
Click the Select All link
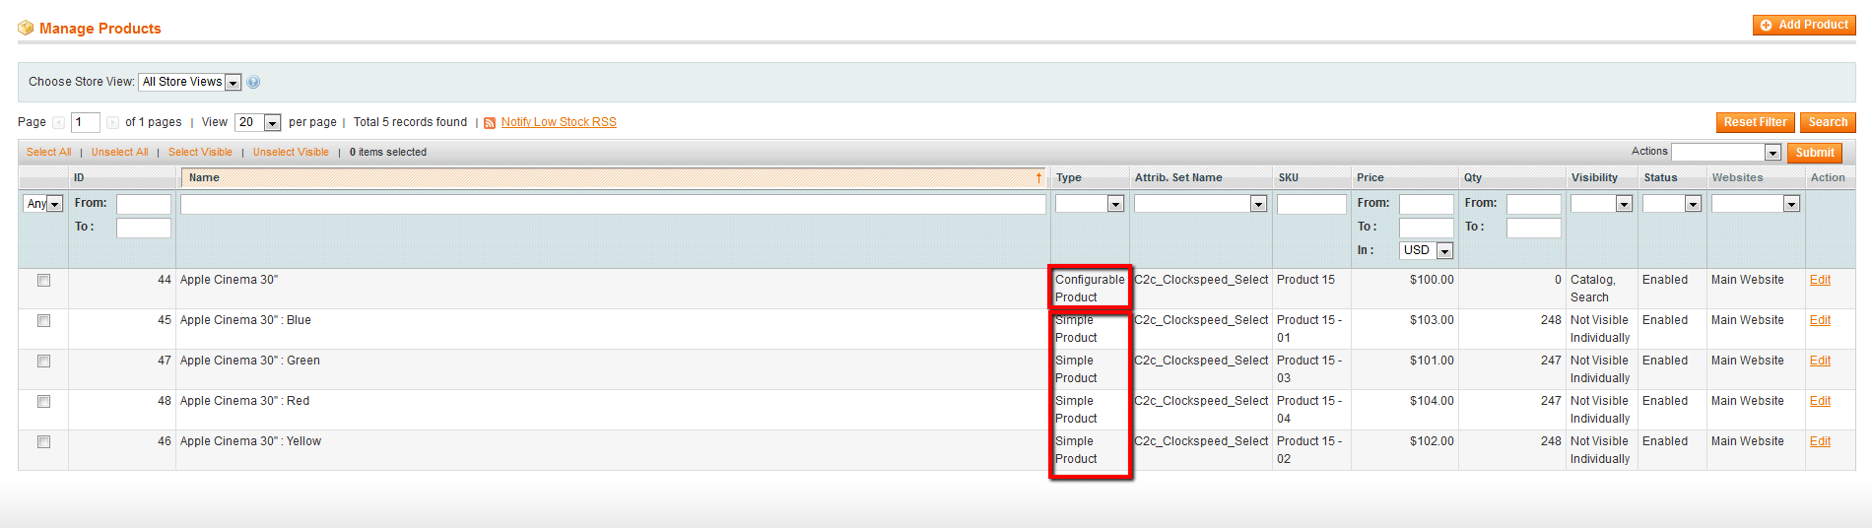click(x=48, y=153)
